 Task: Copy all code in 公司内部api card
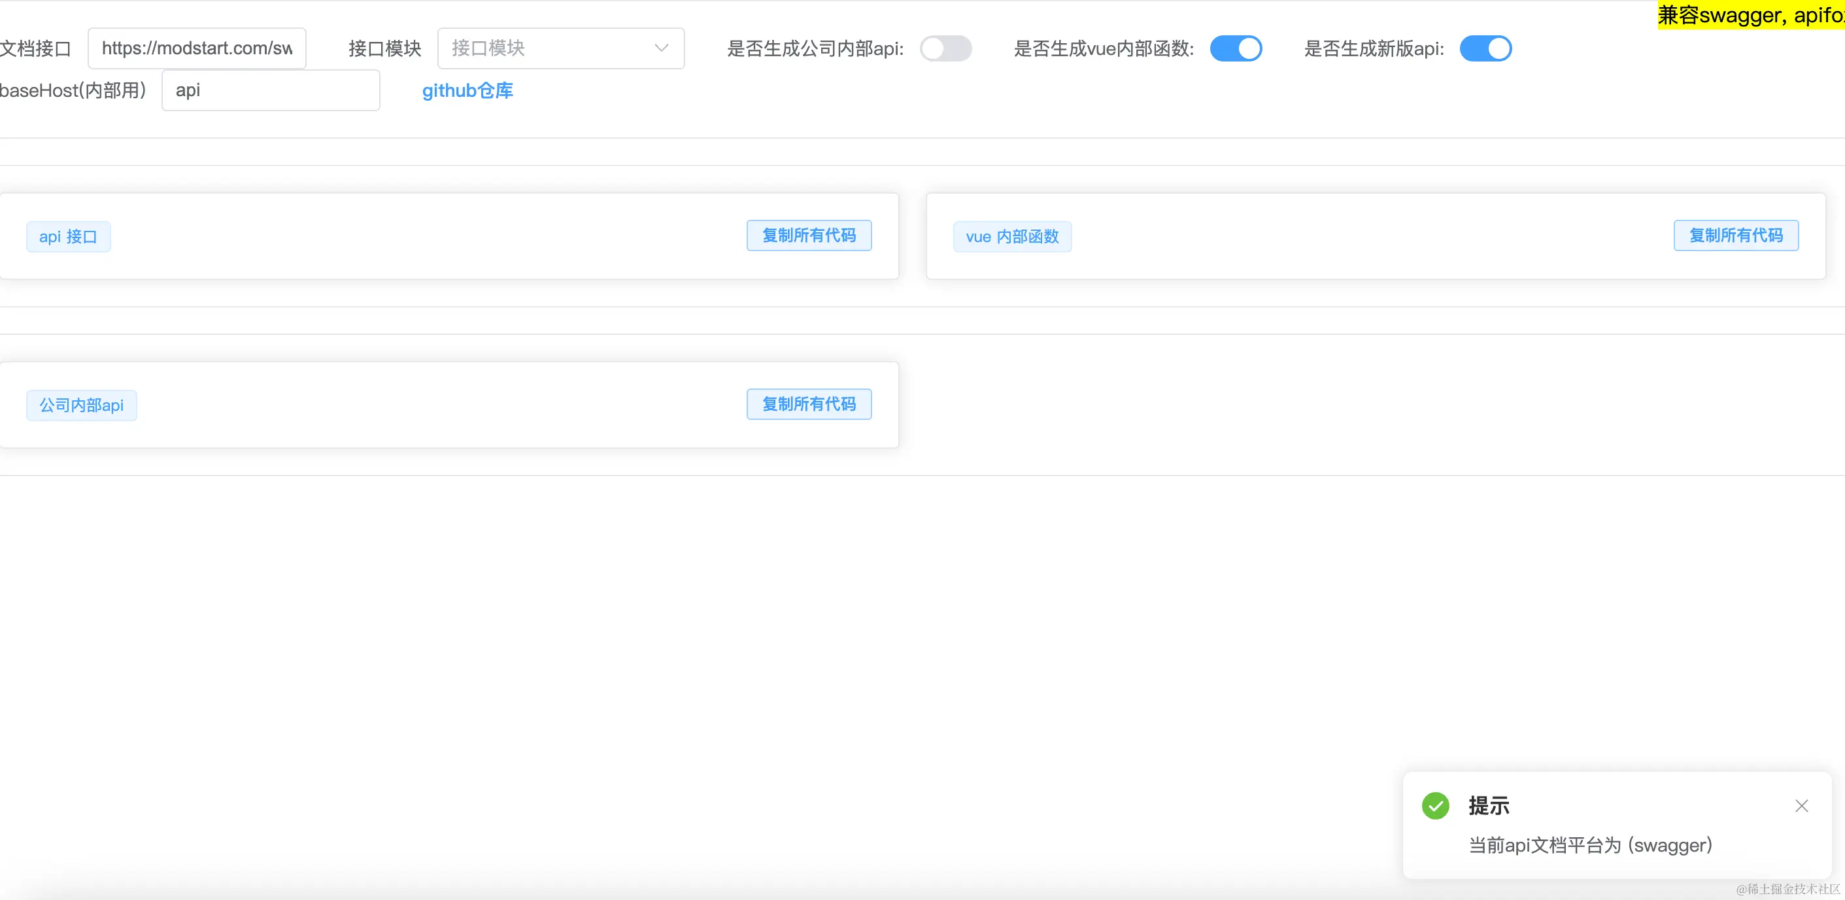coord(809,404)
